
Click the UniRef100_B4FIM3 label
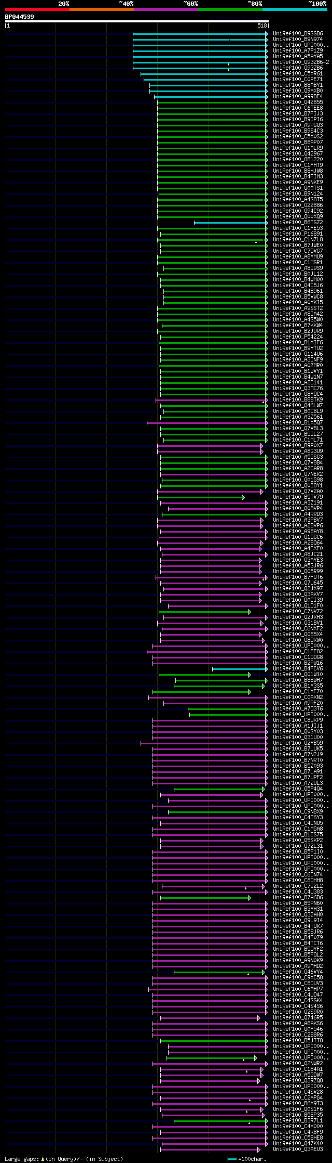coord(298,177)
